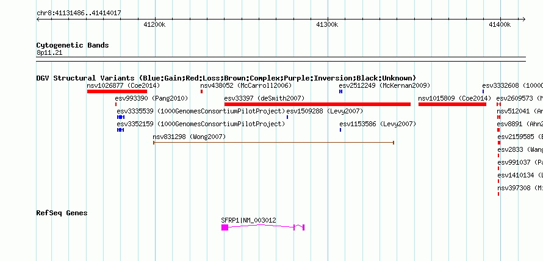Open the nsv438052 (McCarroll2006) variant label
Viewport: 543px width, 261px height.
coord(246,85)
